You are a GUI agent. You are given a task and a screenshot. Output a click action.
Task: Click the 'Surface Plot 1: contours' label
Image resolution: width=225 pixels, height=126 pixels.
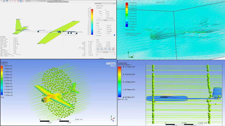133,33
